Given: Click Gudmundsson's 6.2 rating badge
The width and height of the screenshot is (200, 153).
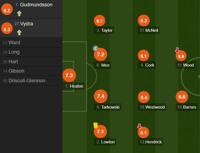Looking at the screenshot, I should [x=7, y=9].
